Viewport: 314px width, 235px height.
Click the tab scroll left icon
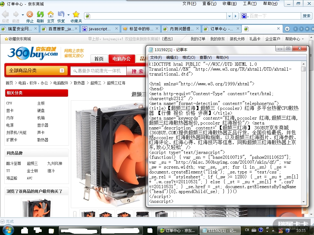click(295, 29)
